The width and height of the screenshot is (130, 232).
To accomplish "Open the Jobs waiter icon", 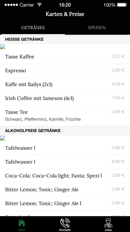I will click(108, 223).
